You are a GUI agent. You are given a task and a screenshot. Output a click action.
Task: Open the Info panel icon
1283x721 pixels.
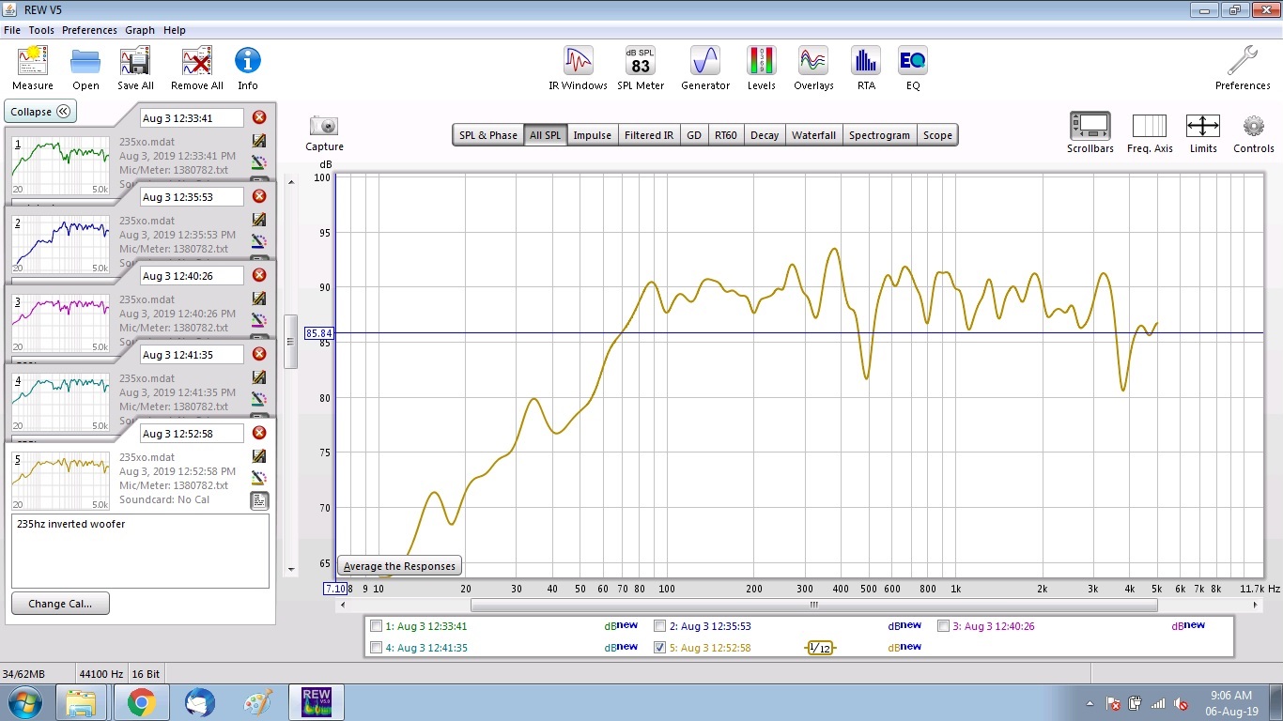248,62
